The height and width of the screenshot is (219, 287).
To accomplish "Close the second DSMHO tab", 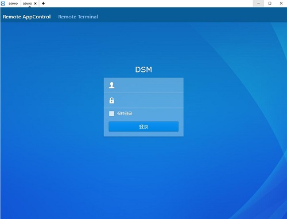I will (x=36, y=3).
